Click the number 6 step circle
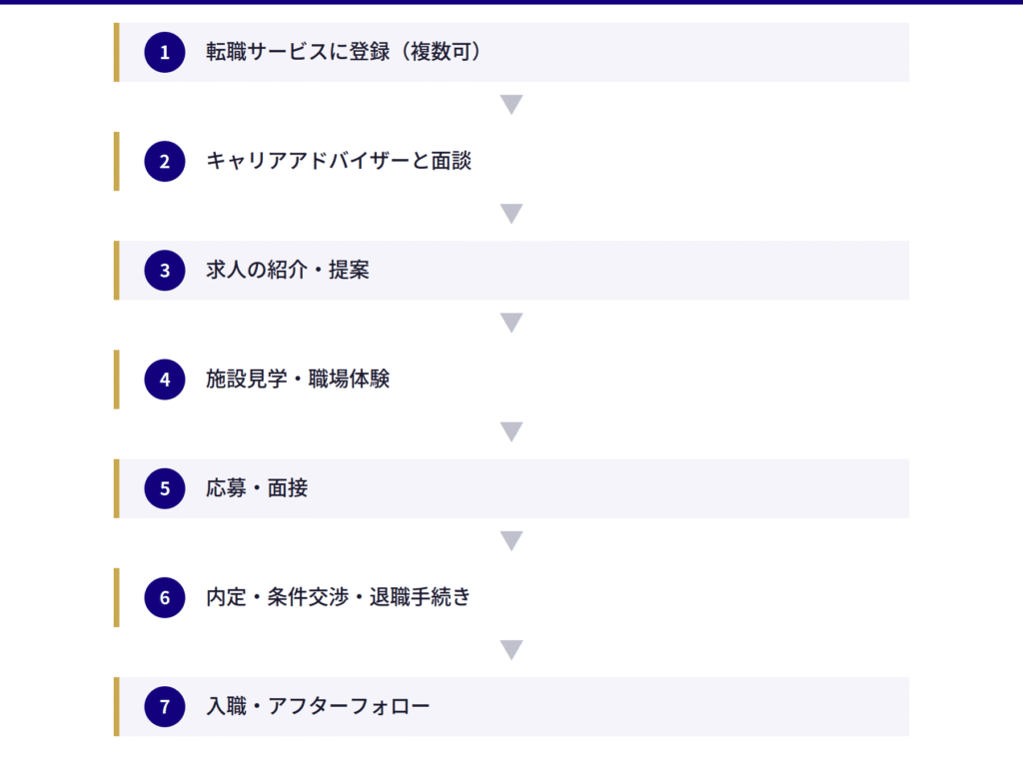 (165, 597)
